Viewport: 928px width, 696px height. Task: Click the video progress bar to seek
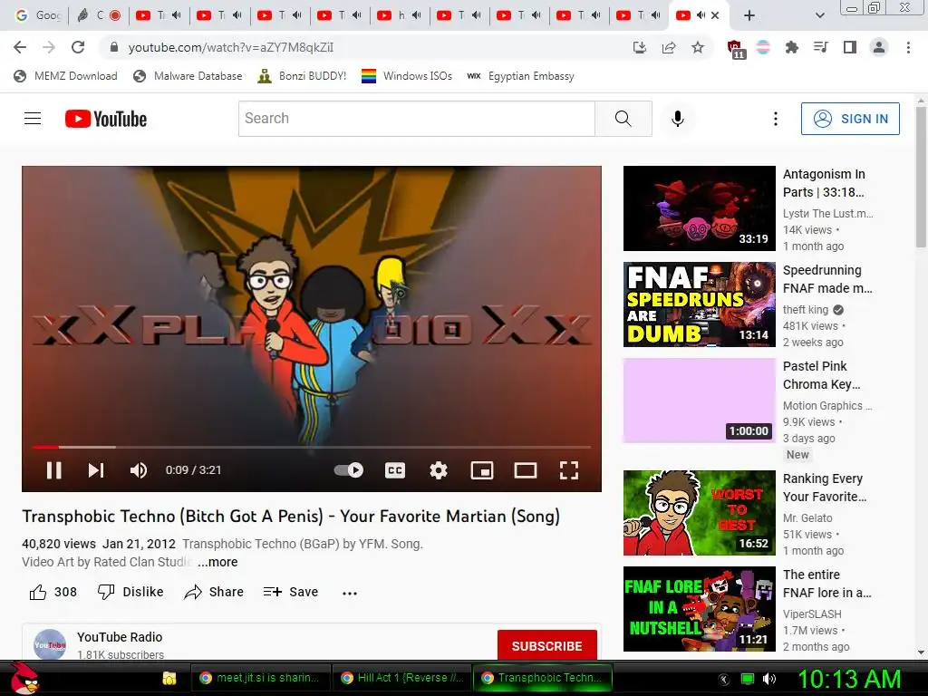(x=312, y=447)
